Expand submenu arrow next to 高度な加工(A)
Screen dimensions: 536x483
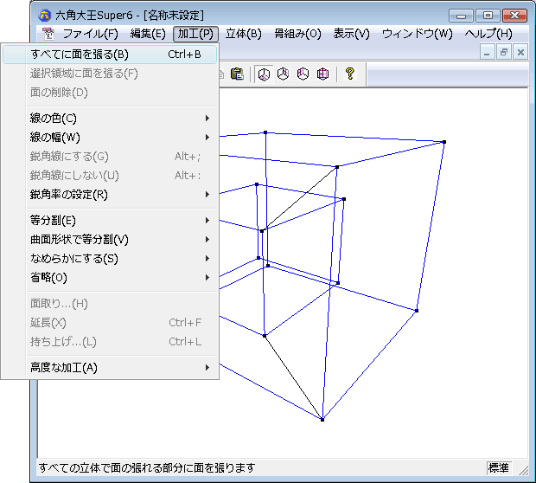207,367
